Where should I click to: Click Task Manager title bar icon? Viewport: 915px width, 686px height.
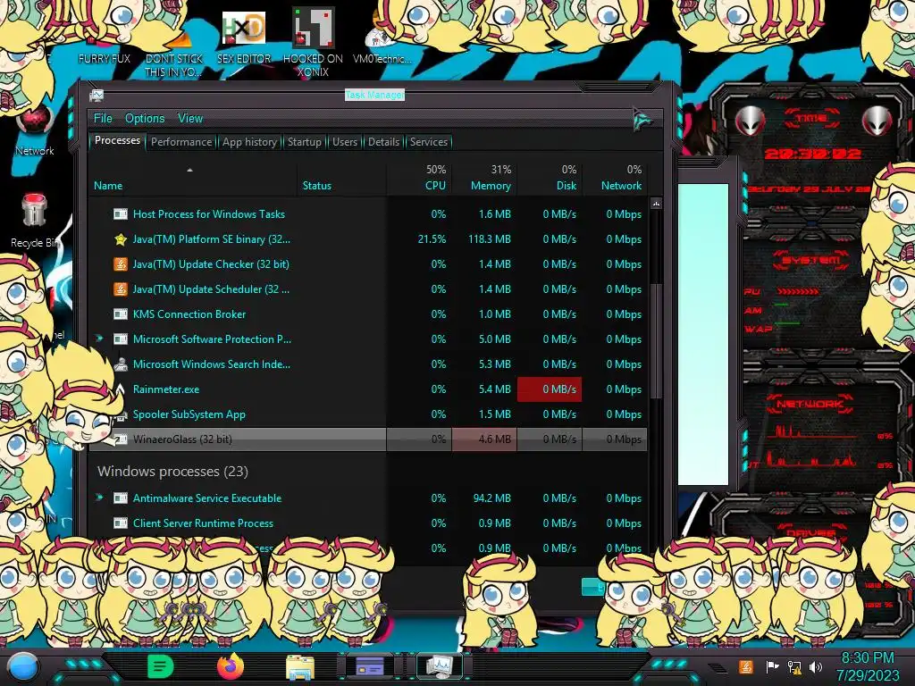tap(97, 95)
